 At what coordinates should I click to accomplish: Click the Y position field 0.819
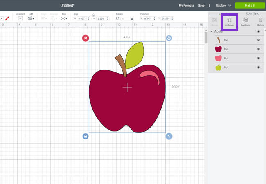tap(166, 18)
